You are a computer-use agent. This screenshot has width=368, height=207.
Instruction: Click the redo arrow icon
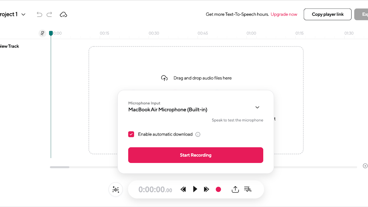(49, 14)
